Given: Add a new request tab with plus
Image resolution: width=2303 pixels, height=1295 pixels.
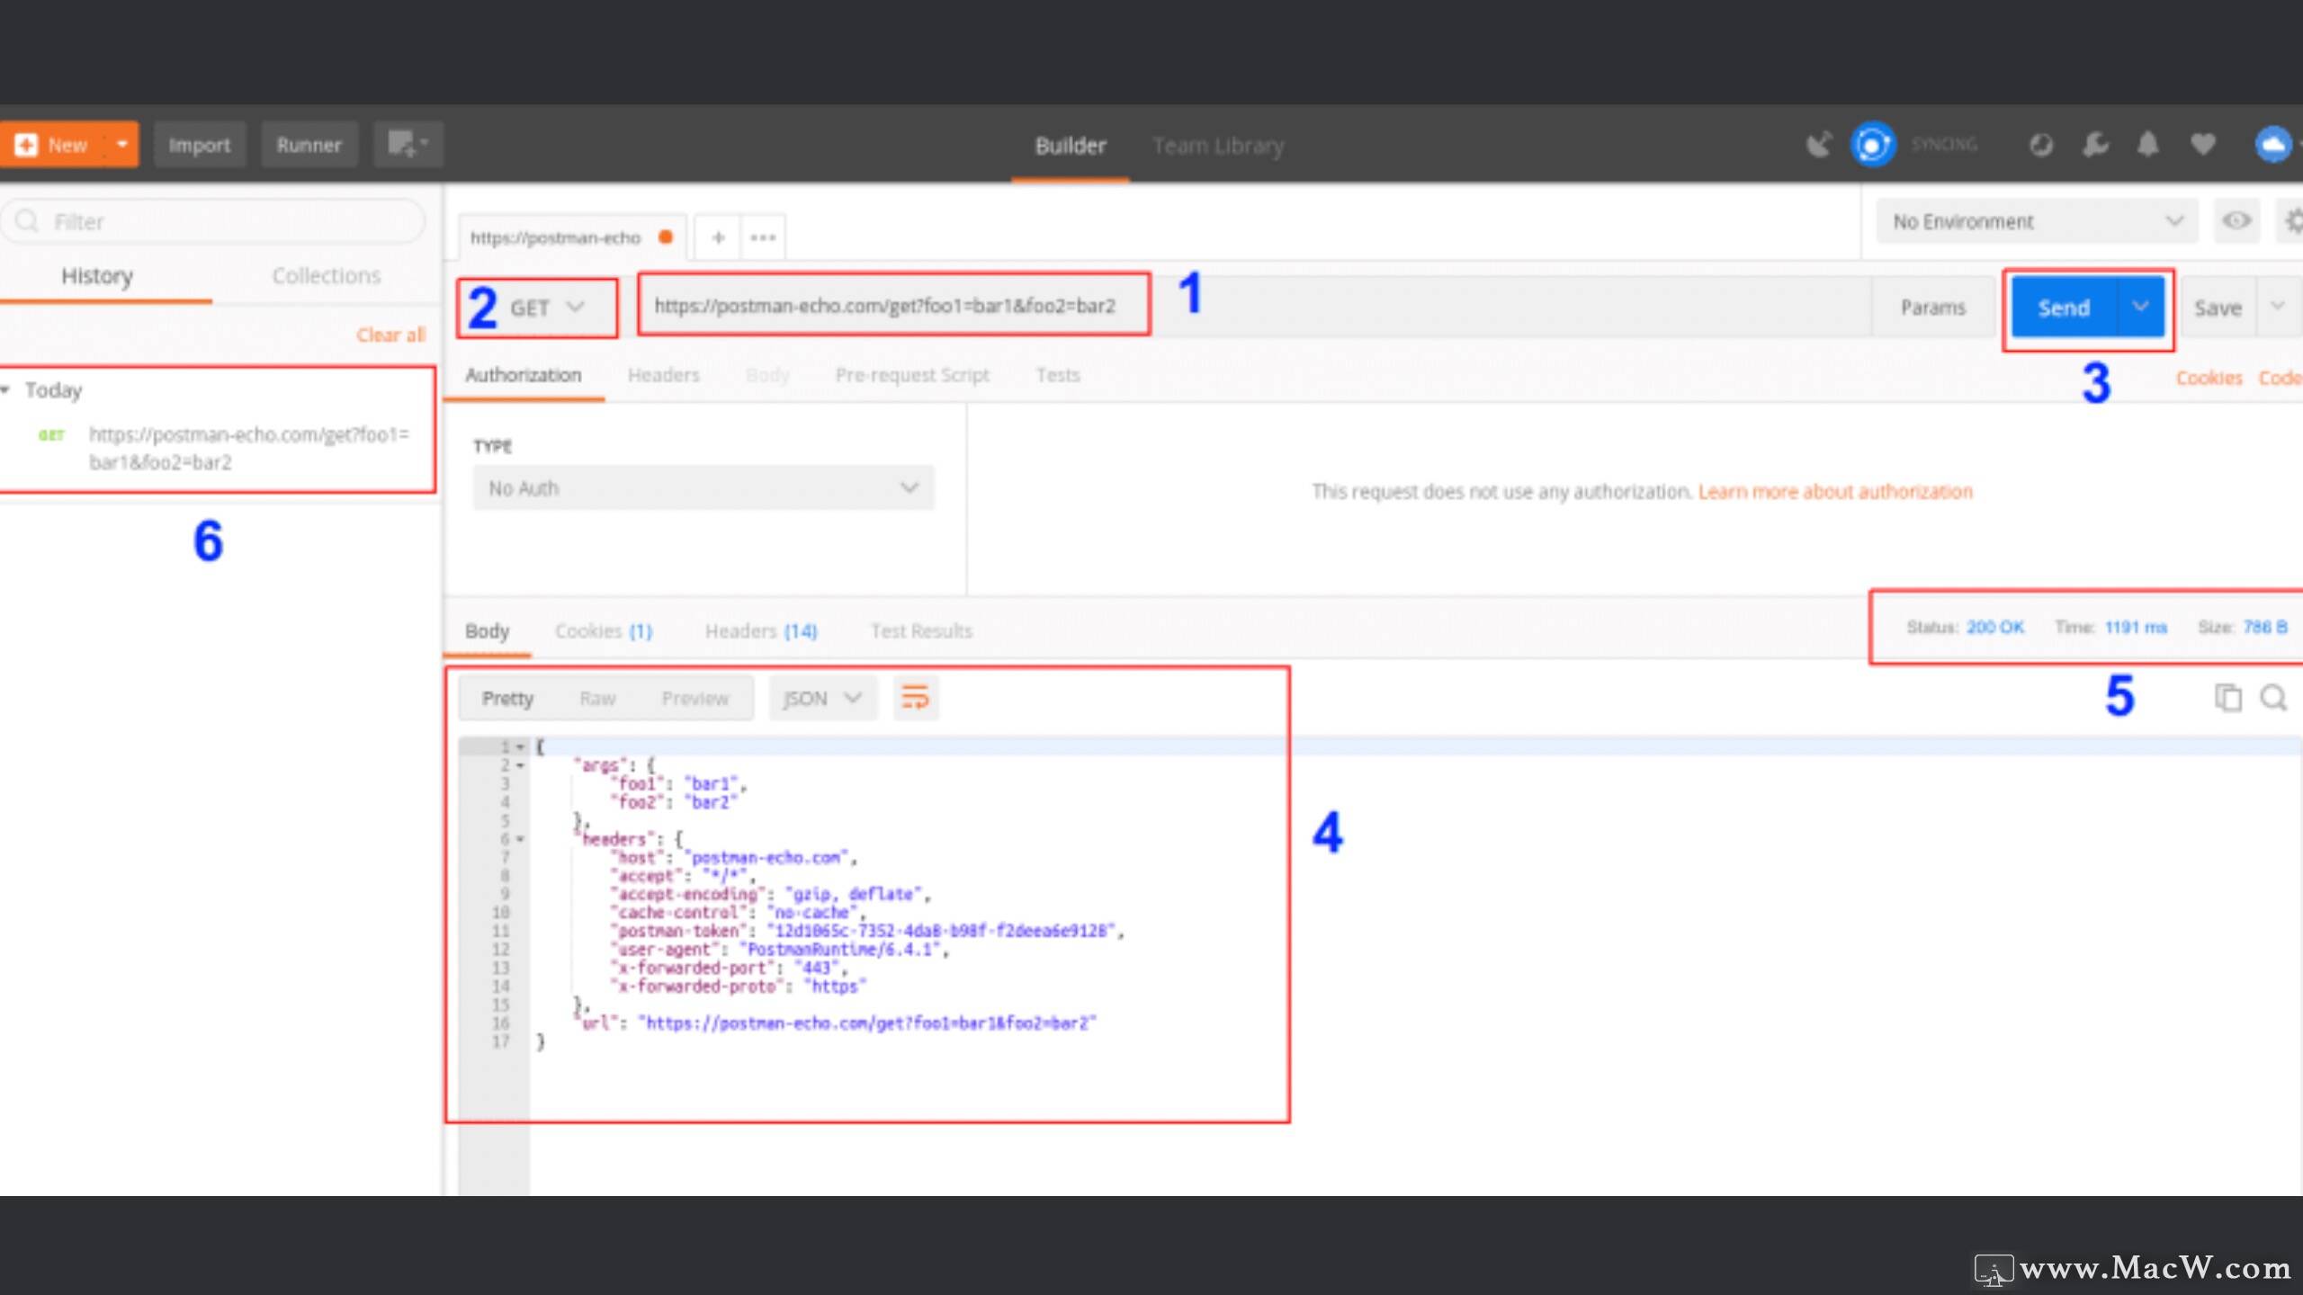Looking at the screenshot, I should coord(718,237).
